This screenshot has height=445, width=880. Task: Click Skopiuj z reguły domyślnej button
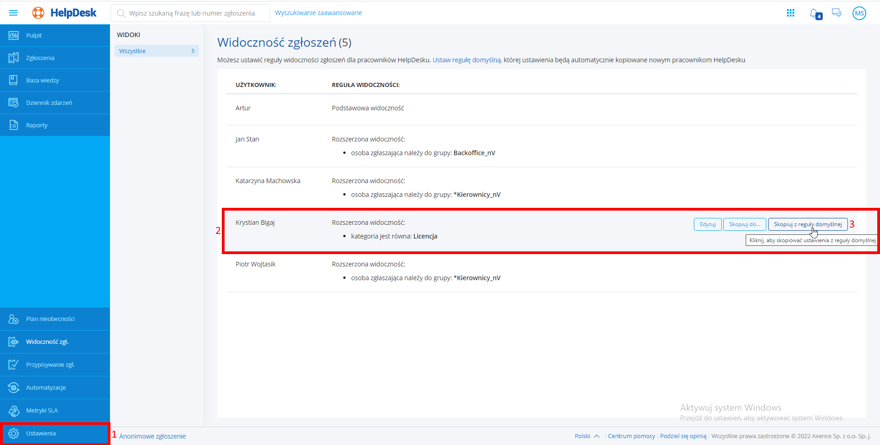808,224
